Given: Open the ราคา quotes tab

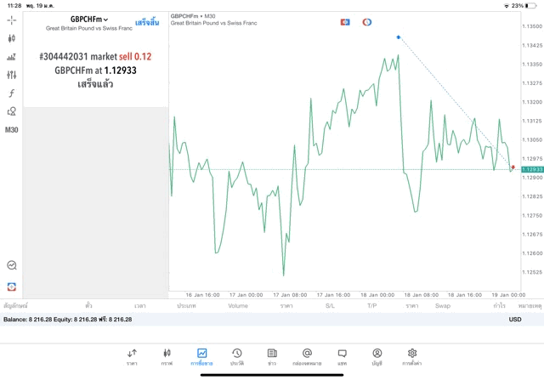Looking at the screenshot, I should click(x=132, y=357).
